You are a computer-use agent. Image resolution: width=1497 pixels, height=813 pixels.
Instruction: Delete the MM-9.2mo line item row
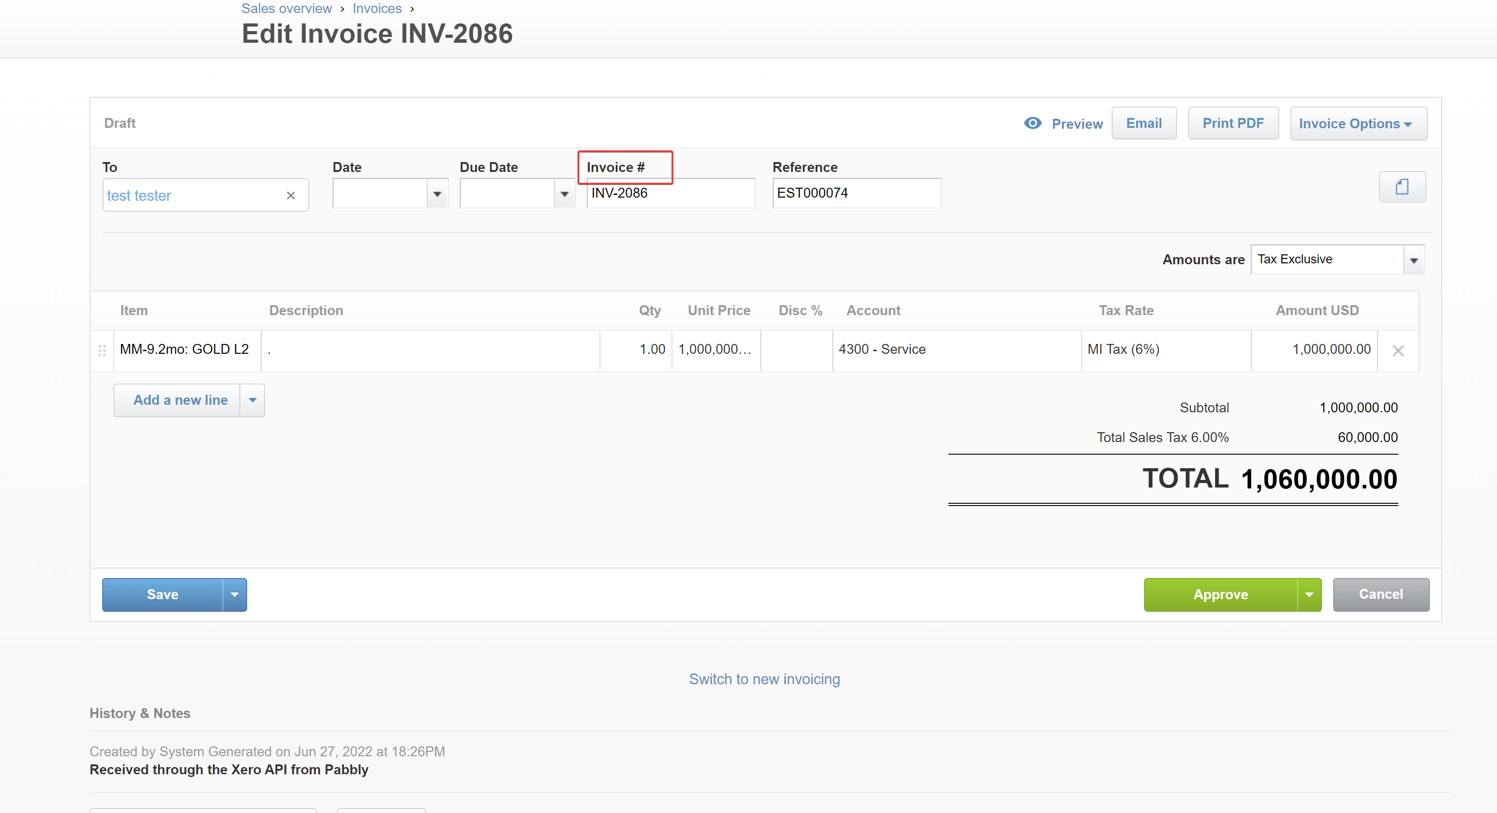click(x=1398, y=350)
